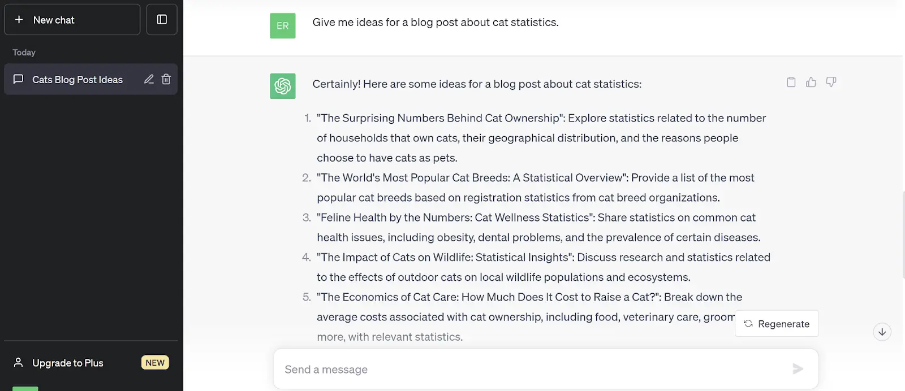Click the page scrollbar on the right edge

pos(903,234)
